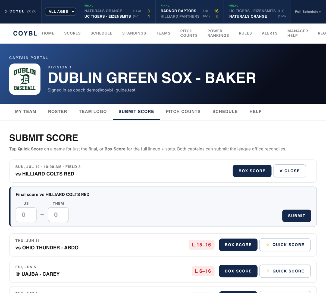Go to HOME in navigation
The width and height of the screenshot is (326, 293).
coord(48,33)
